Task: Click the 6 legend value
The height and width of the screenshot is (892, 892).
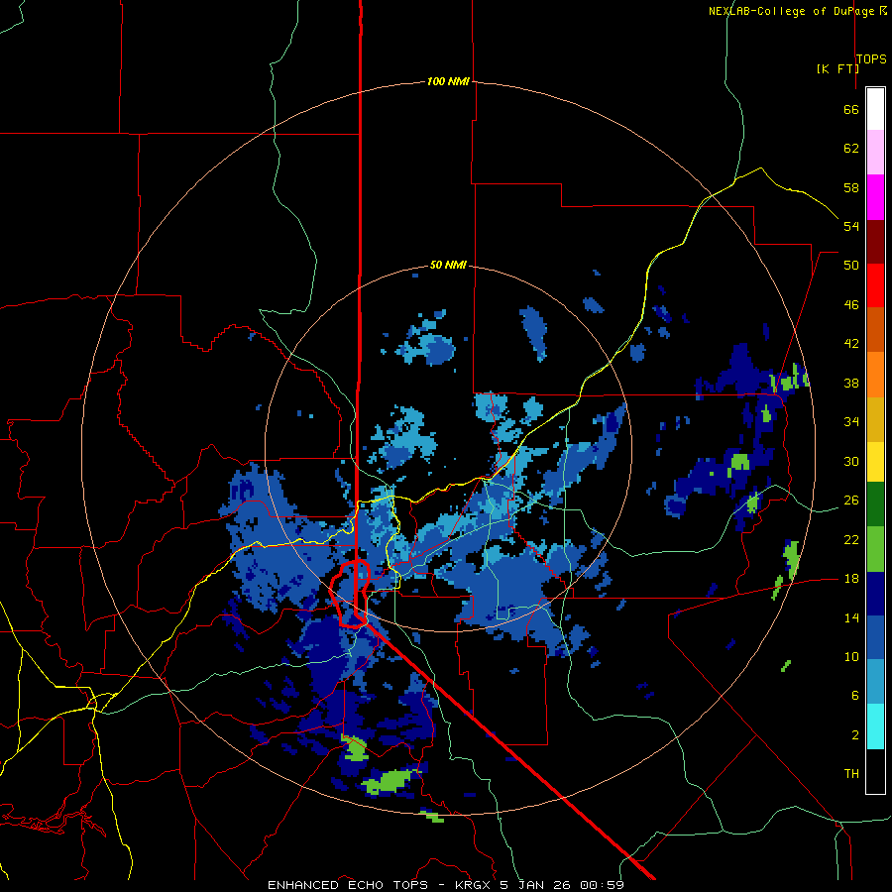Action: (855, 696)
